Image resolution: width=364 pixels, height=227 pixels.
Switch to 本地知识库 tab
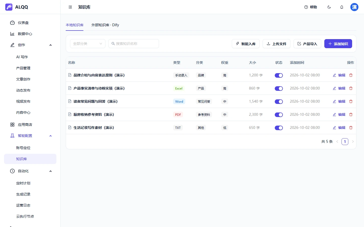point(75,25)
